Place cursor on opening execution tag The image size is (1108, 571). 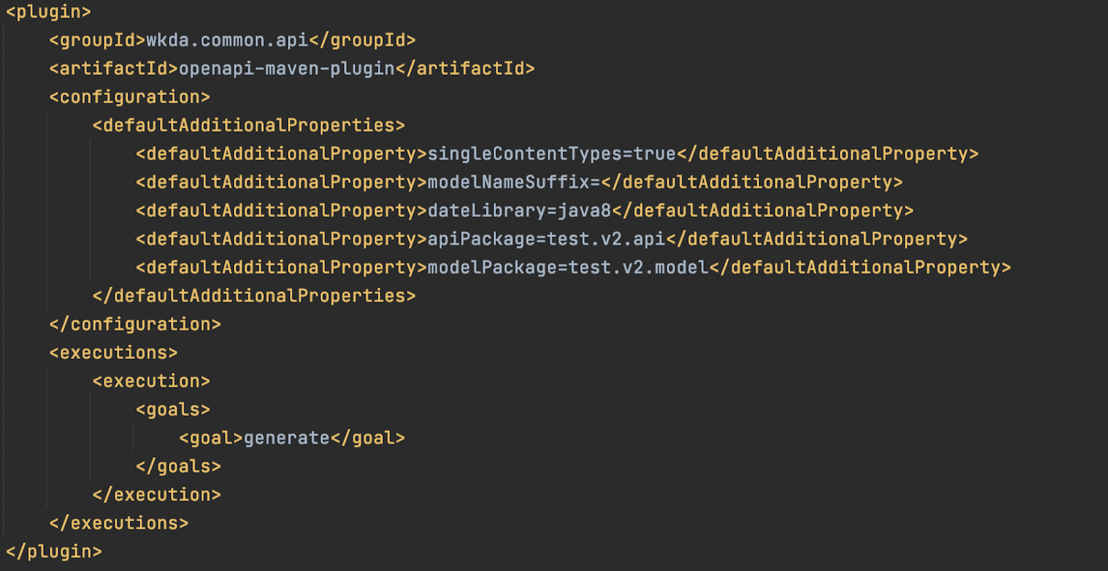pos(151,381)
